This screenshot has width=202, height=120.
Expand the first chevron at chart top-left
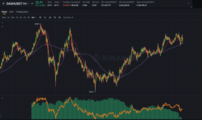pyautogui.click(x=2, y=23)
